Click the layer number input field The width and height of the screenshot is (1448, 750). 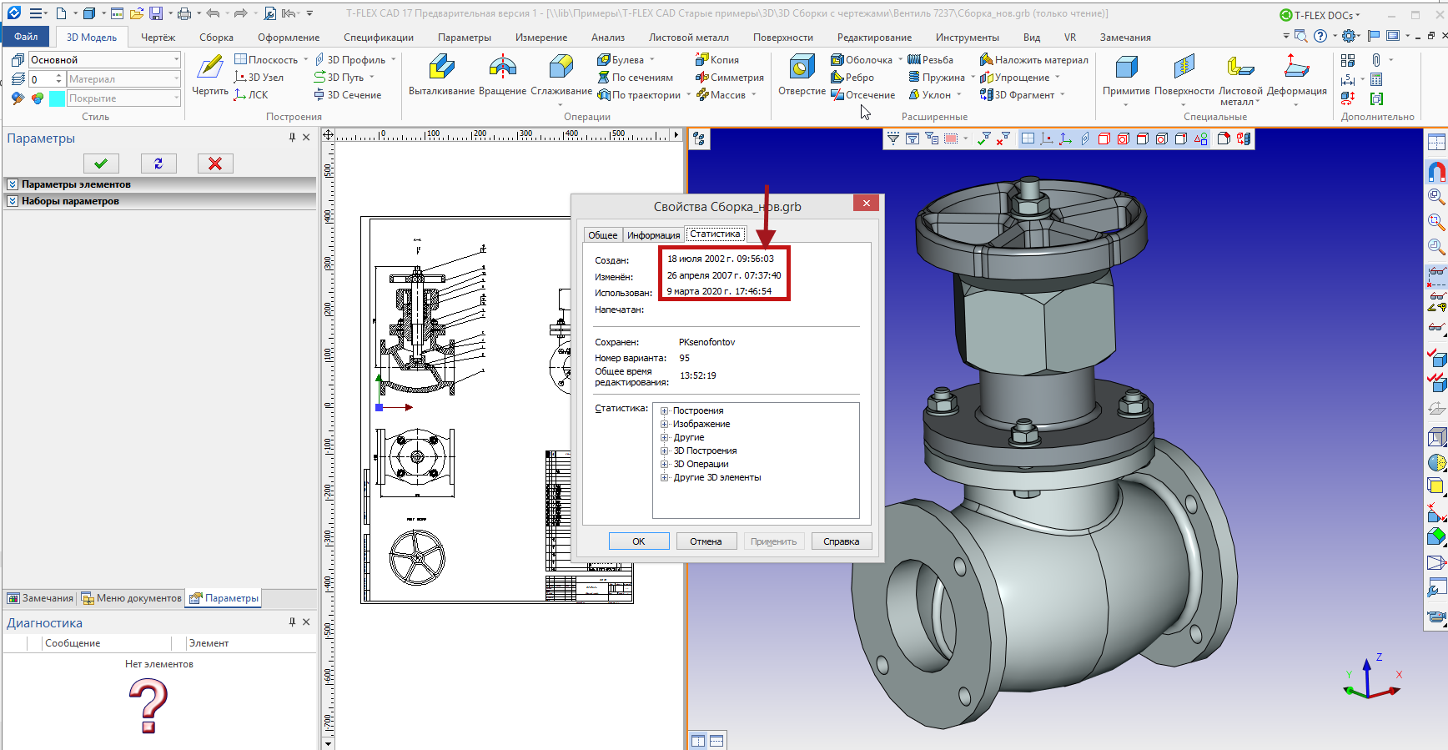point(40,79)
